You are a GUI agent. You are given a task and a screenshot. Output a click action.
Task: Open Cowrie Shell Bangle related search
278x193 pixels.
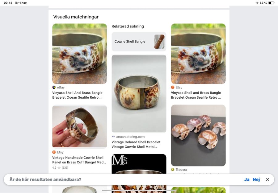pos(139,42)
